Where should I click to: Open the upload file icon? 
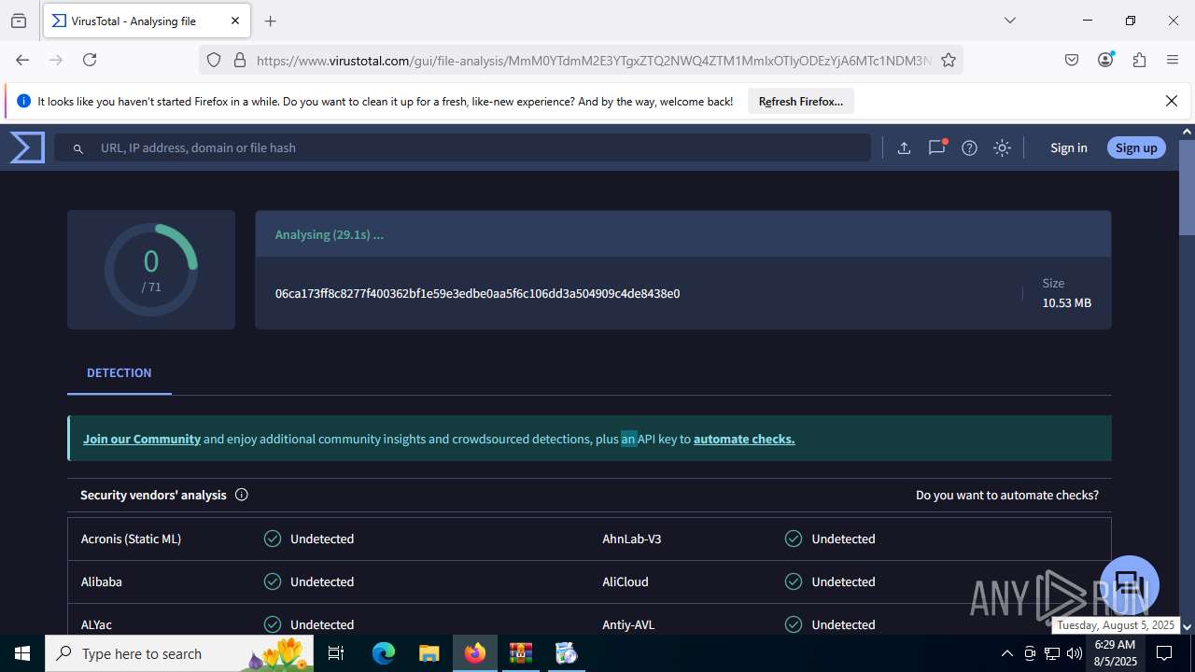[904, 147]
